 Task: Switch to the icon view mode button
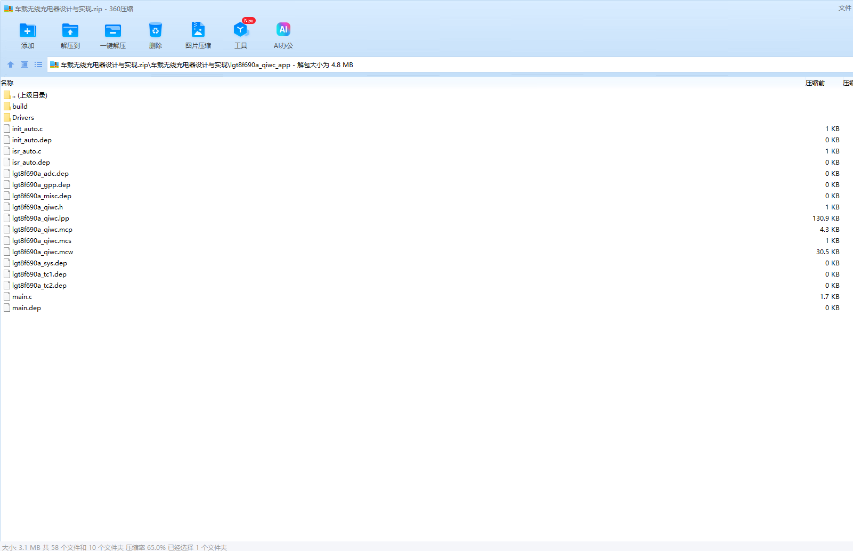click(x=25, y=64)
